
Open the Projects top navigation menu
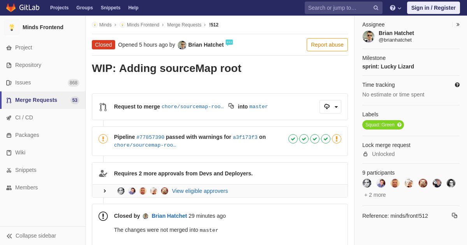click(59, 8)
